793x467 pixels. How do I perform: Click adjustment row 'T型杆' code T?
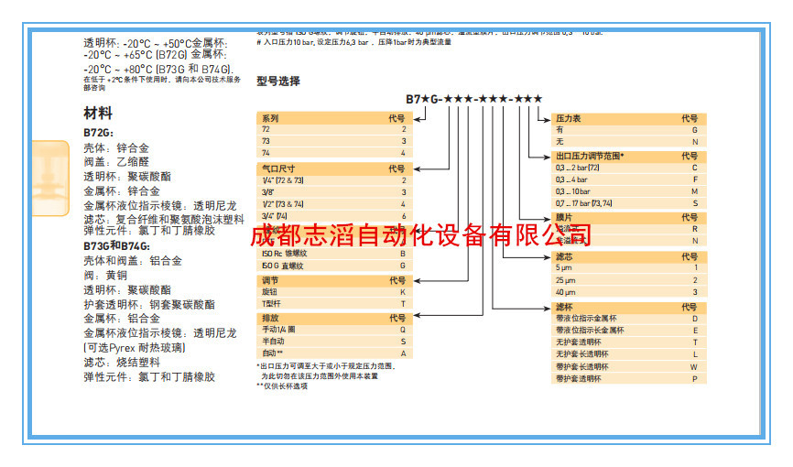(334, 304)
